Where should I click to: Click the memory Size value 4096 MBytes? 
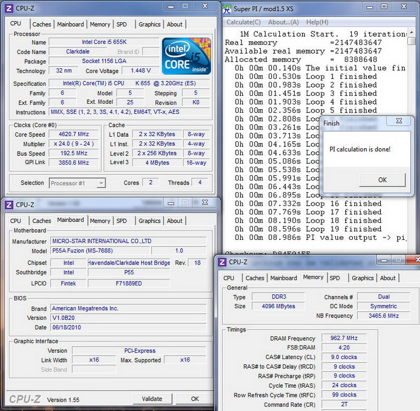point(278,306)
